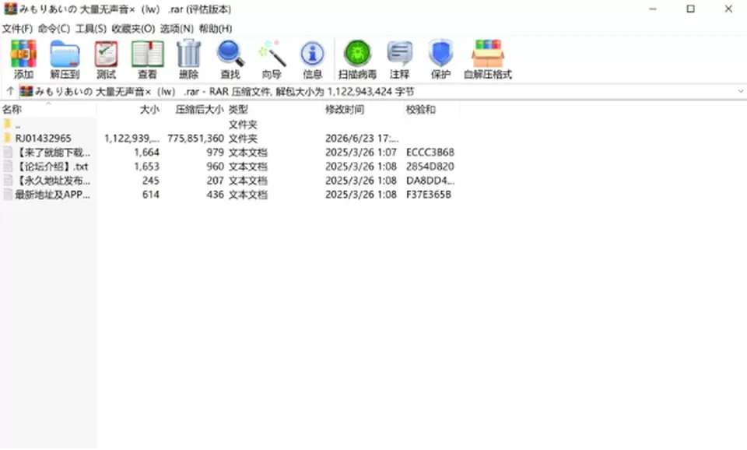The width and height of the screenshot is (747, 450).
Task: Click the 添加 (Add) toolbar icon
Action: click(23, 60)
